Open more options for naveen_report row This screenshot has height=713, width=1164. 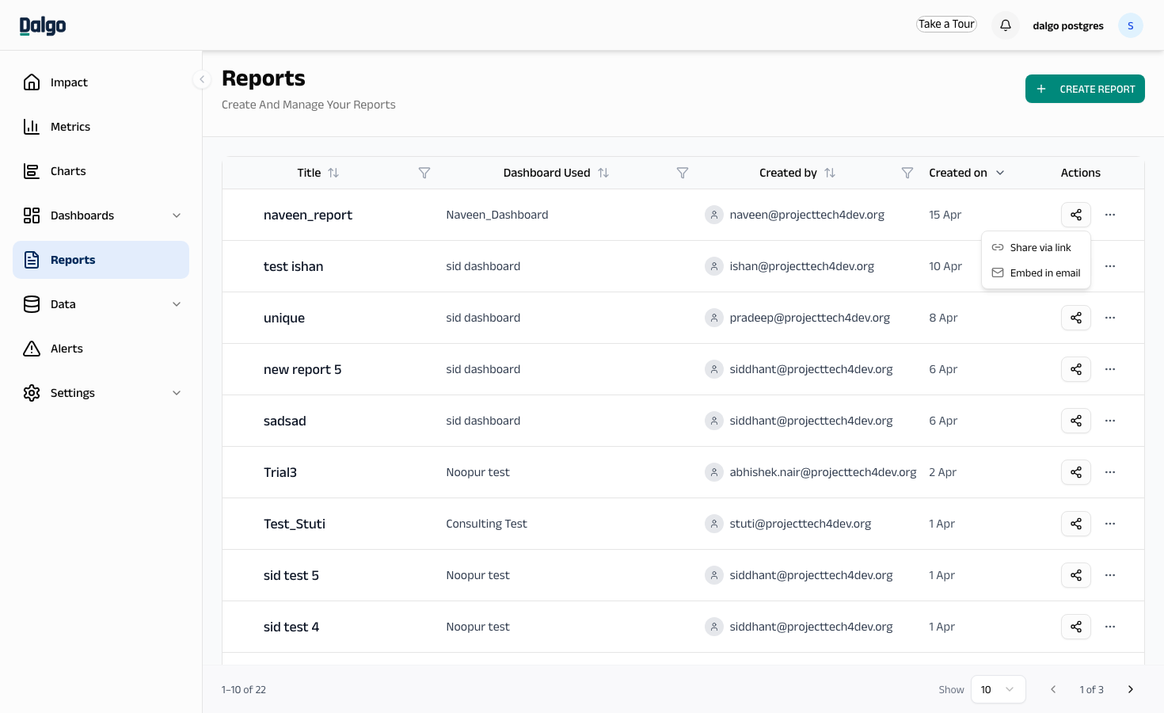coord(1110,215)
